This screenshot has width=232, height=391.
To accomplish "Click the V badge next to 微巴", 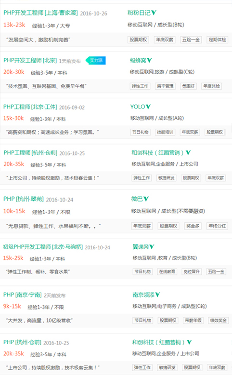I will point(146,199).
